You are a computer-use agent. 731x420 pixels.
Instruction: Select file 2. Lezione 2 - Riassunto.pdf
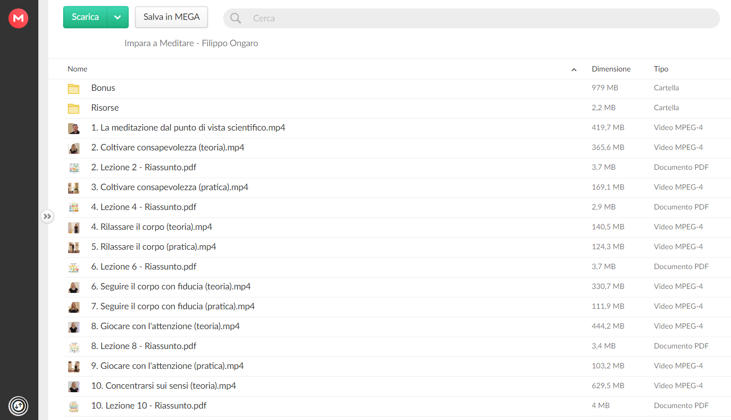pyautogui.click(x=144, y=167)
